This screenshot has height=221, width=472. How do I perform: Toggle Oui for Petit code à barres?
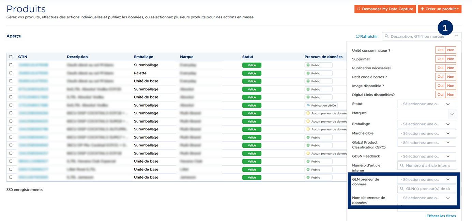[x=440, y=77]
